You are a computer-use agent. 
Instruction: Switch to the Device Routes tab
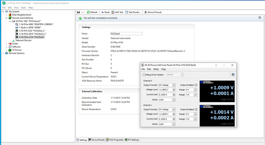[96, 140]
